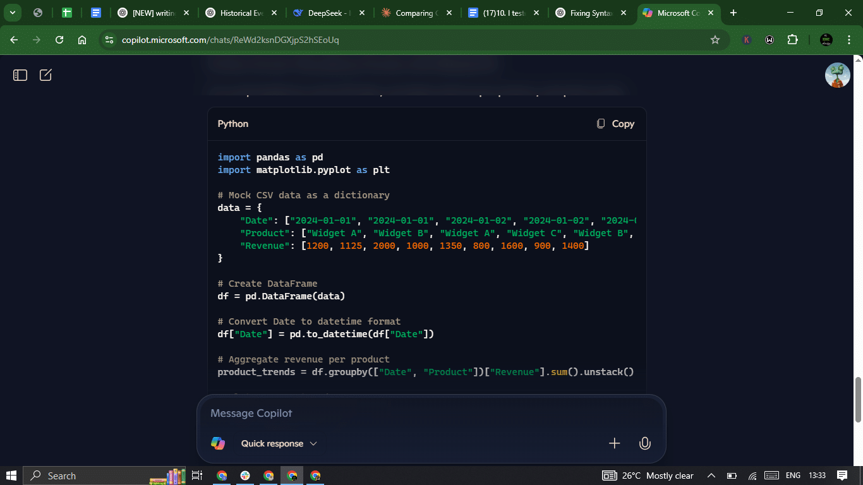The height and width of the screenshot is (485, 863).
Task: Open the touch keyboard icon
Action: click(771, 476)
